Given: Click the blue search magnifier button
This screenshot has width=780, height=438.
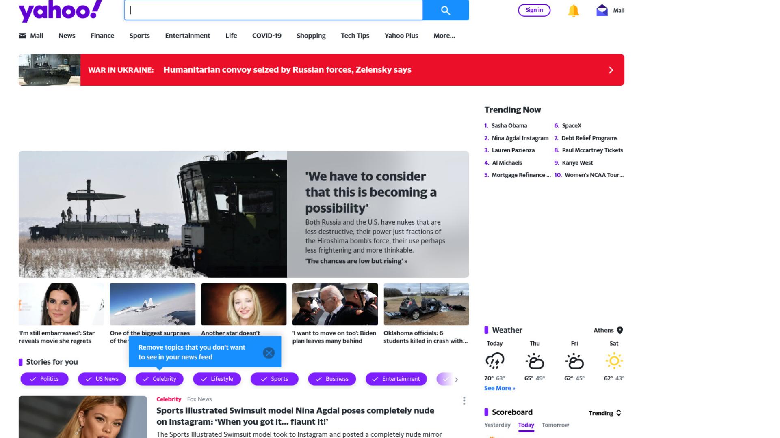Looking at the screenshot, I should 446,10.
